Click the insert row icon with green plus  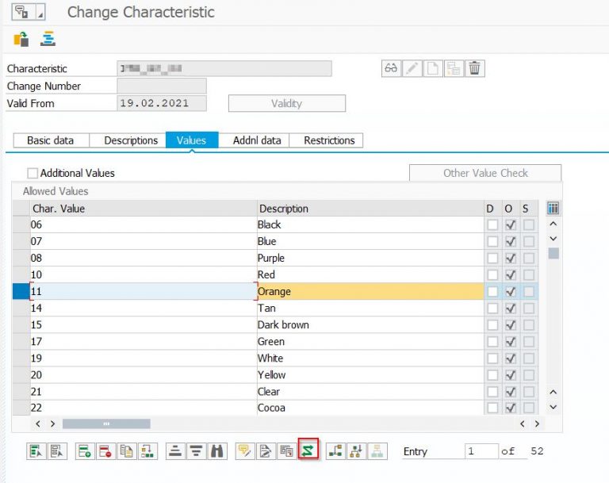tap(84, 451)
